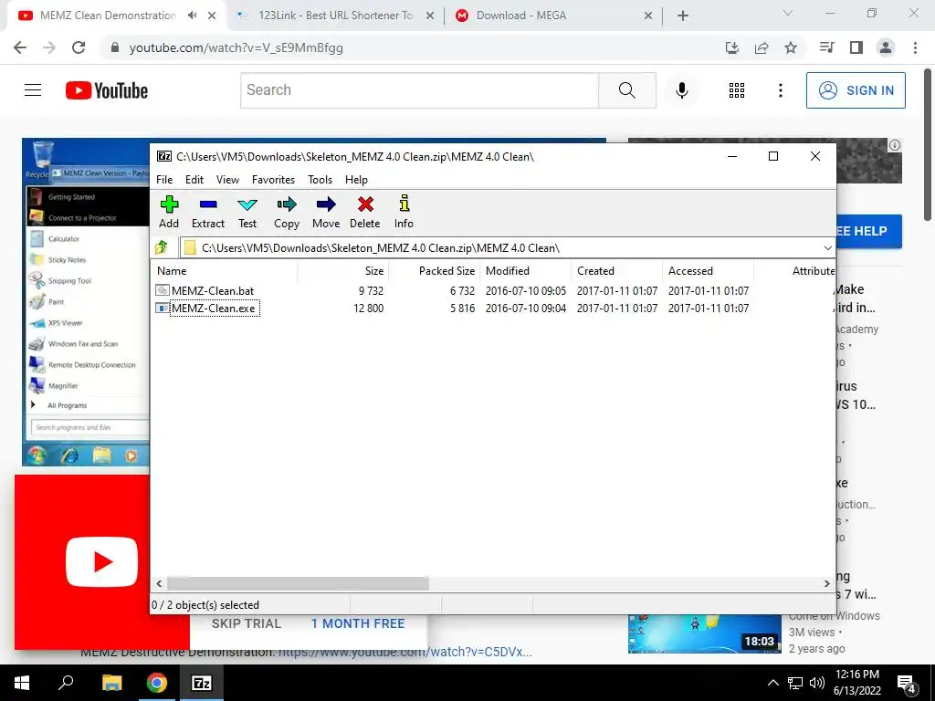
Task: Choose the Move toolbar icon in 7-Zip
Action: point(326,212)
